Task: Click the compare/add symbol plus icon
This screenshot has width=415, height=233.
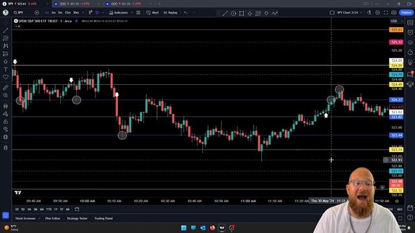Action: point(37,12)
